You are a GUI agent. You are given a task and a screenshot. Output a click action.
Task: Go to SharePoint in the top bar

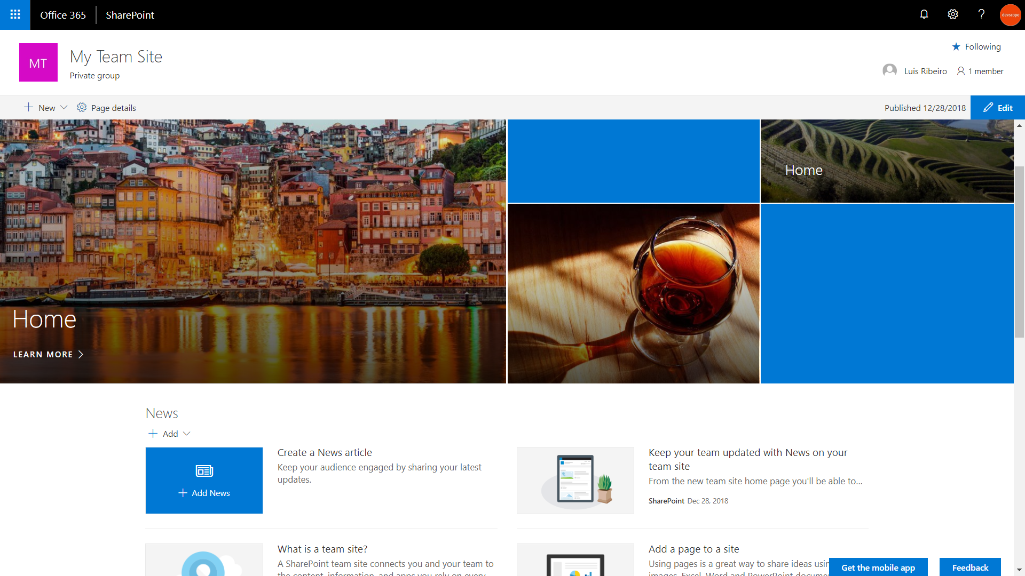(x=130, y=15)
